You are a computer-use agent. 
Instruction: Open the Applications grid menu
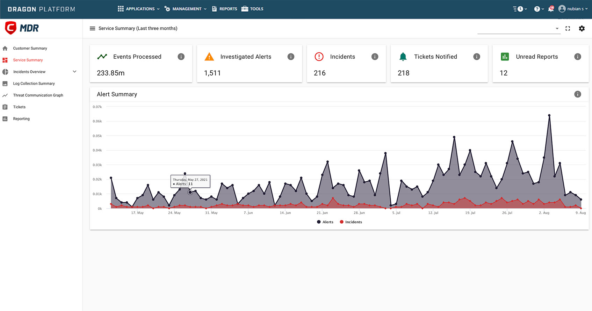click(x=138, y=9)
